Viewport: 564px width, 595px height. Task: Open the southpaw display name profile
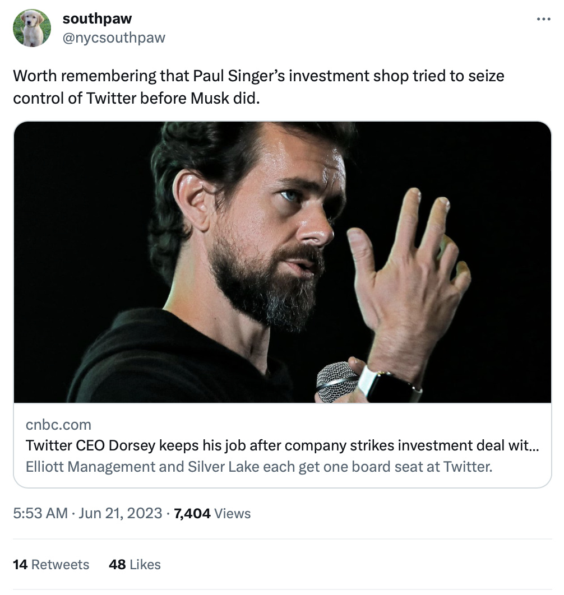(x=97, y=18)
